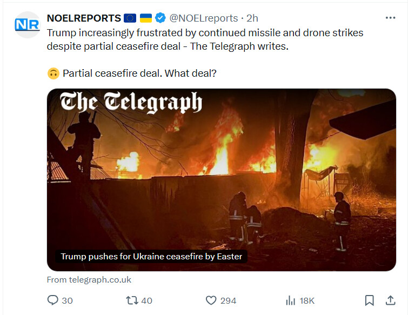
Task: Click the EU flag emoji next to the name
Action: (130, 18)
